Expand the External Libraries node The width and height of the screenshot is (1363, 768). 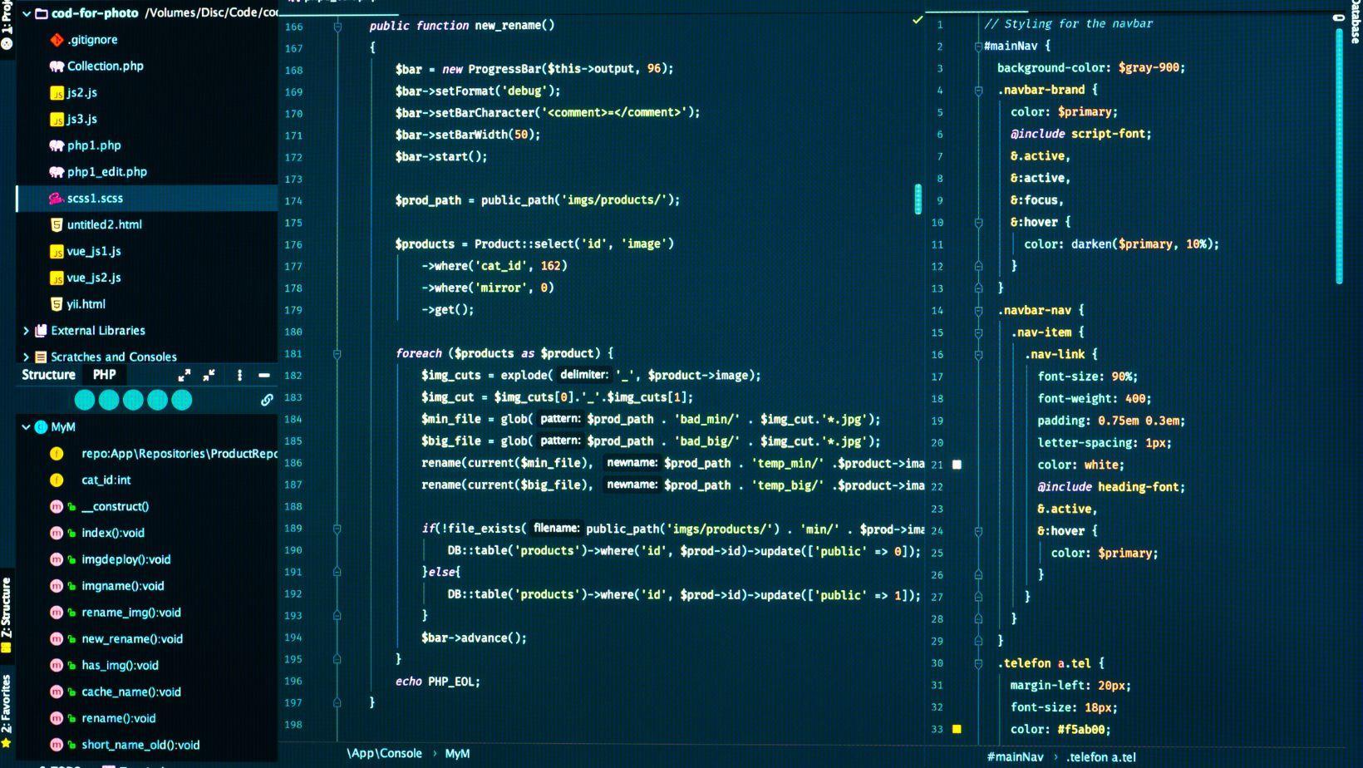(26, 331)
